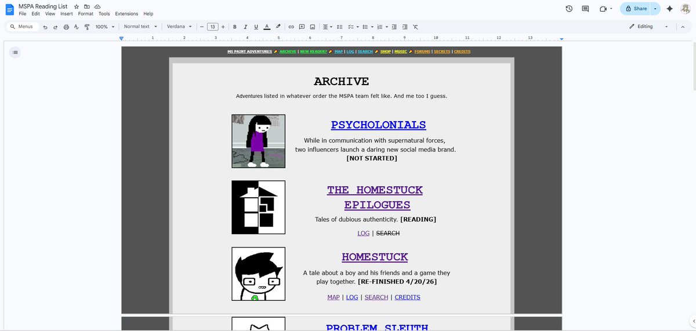Image resolution: width=696 pixels, height=331 pixels.
Task: Undo the last action
Action: click(45, 27)
